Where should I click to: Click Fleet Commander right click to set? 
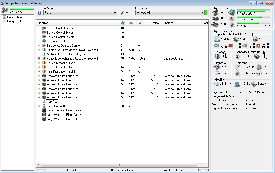click(234, 100)
